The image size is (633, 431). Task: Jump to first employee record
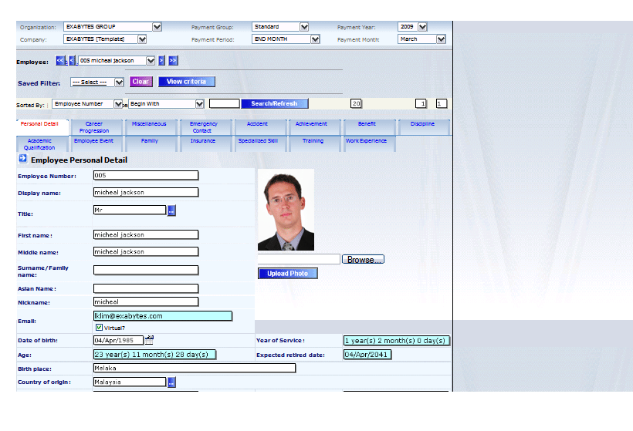(x=60, y=61)
